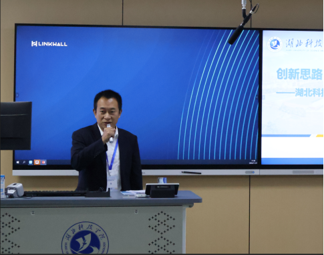324x255 pixels.
Task: Click the blue footer bar of the slide
Action: [x=292, y=161]
